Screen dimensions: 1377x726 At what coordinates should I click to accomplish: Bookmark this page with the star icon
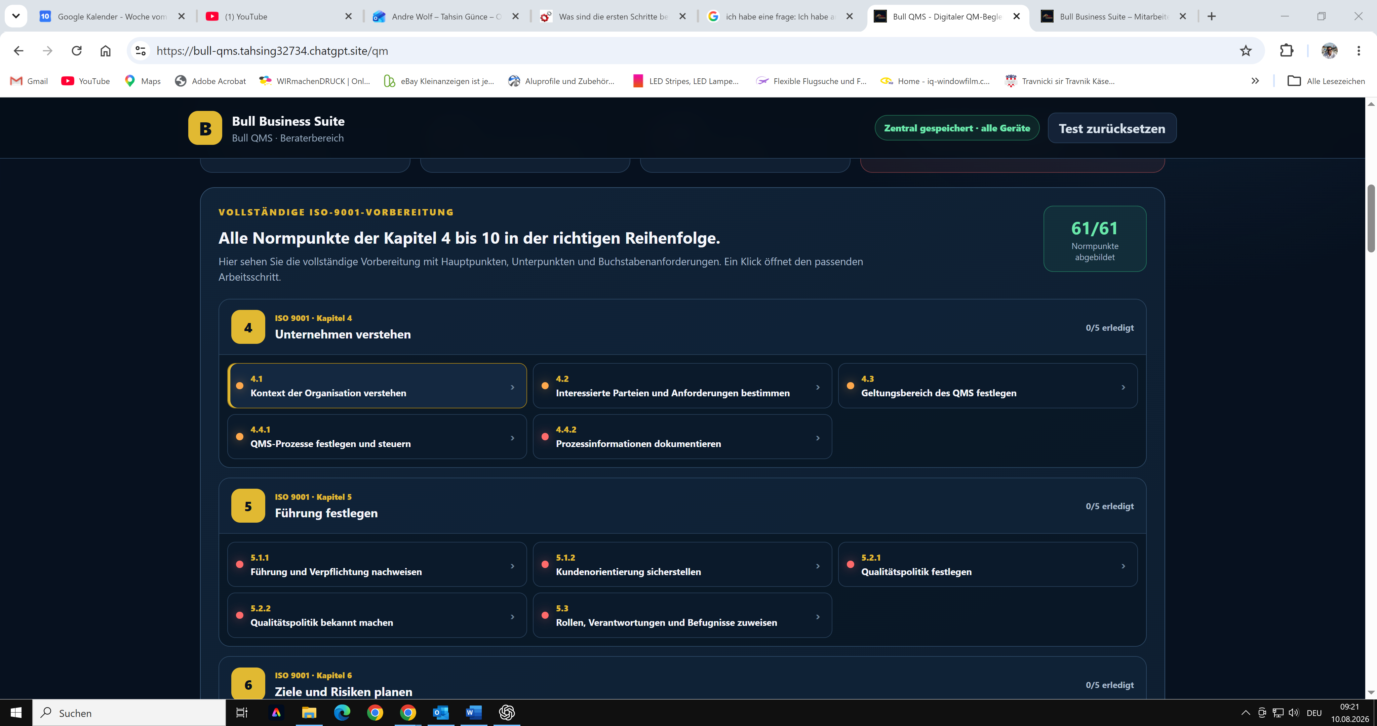(1246, 51)
